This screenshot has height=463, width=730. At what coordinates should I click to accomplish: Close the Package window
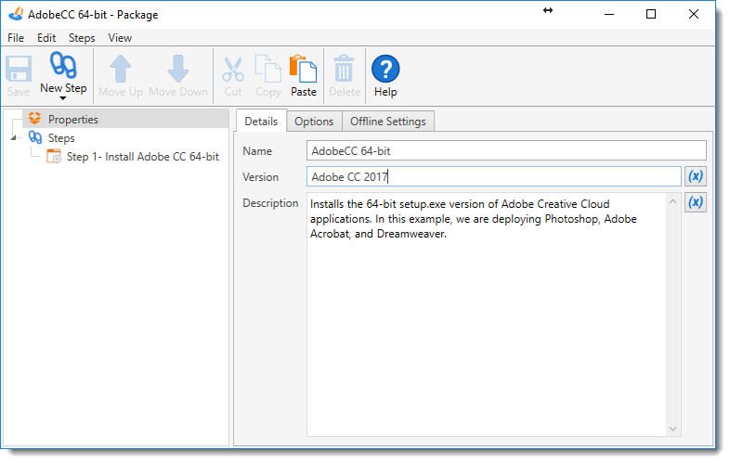[694, 15]
